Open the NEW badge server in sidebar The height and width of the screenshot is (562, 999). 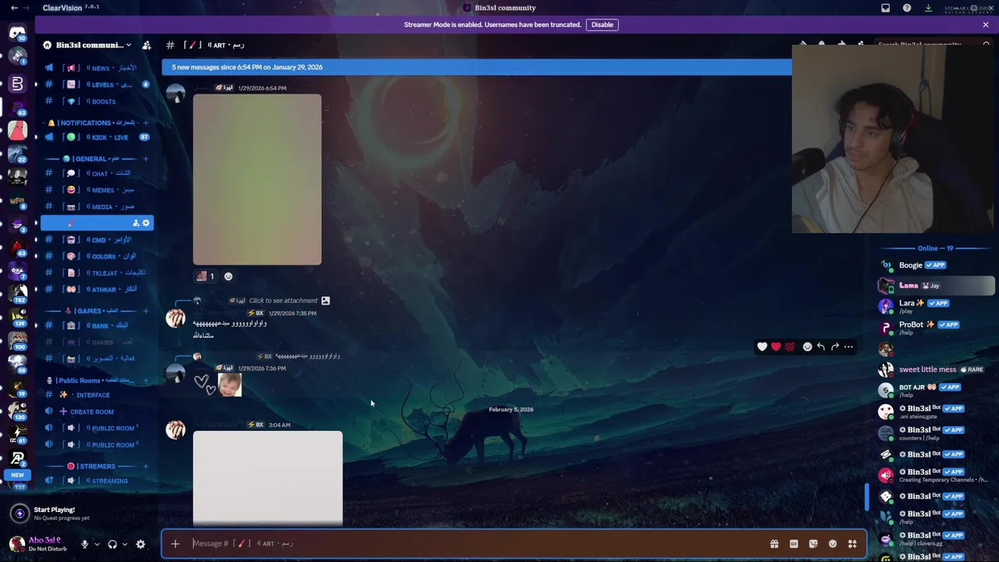click(17, 475)
